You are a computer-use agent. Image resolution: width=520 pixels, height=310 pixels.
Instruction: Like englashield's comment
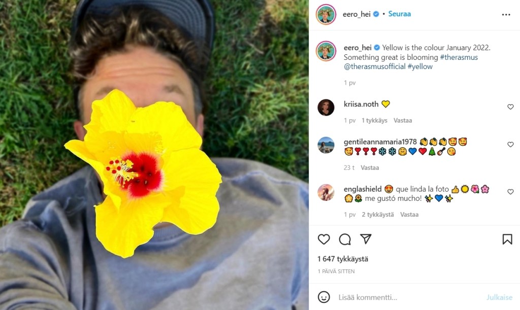pos(510,192)
